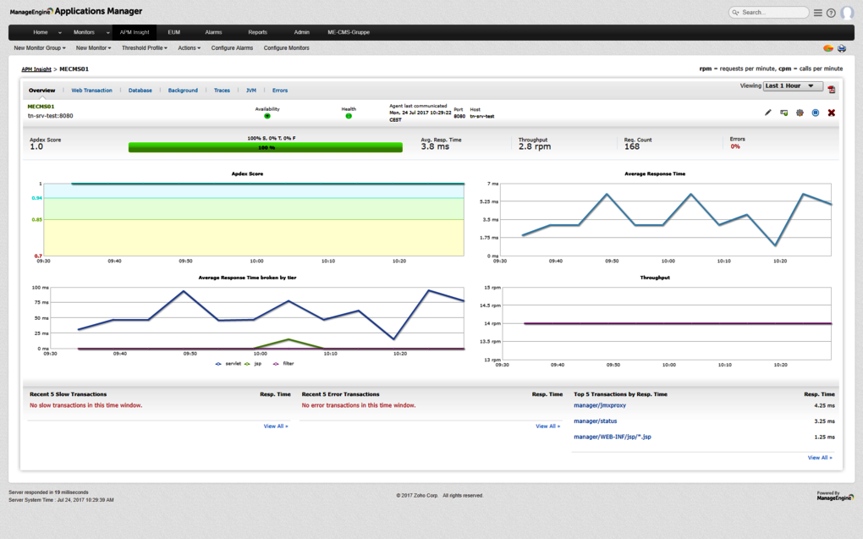Click the Avg. Resp. Time value 3.8 ms
Viewport: 863px width, 539px height.
(x=435, y=147)
